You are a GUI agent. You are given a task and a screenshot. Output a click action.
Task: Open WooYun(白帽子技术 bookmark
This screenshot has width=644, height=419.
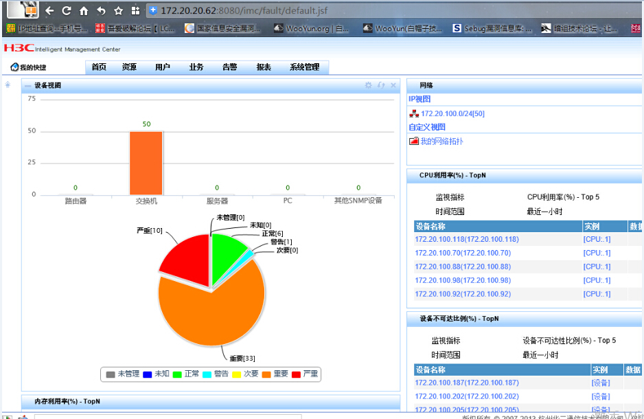(402, 28)
